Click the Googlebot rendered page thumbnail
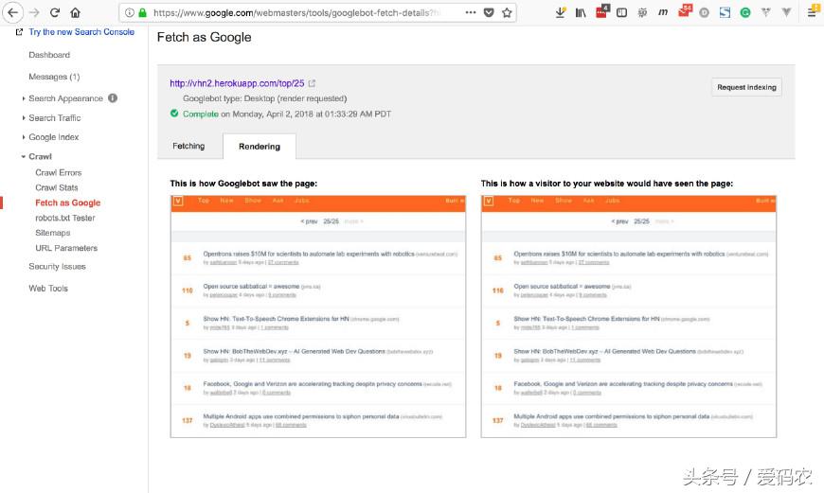The width and height of the screenshot is (824, 493). pos(318,317)
